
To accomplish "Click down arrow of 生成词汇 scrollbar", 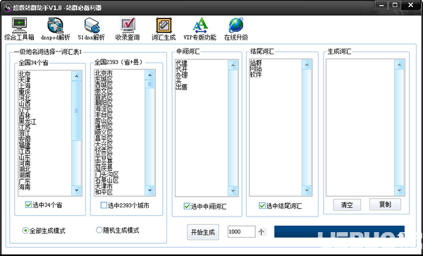I will (x=399, y=190).
